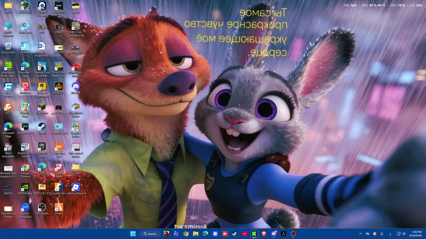Click the microphone tray icon
The height and width of the screenshot is (239, 426).
coord(382,234)
